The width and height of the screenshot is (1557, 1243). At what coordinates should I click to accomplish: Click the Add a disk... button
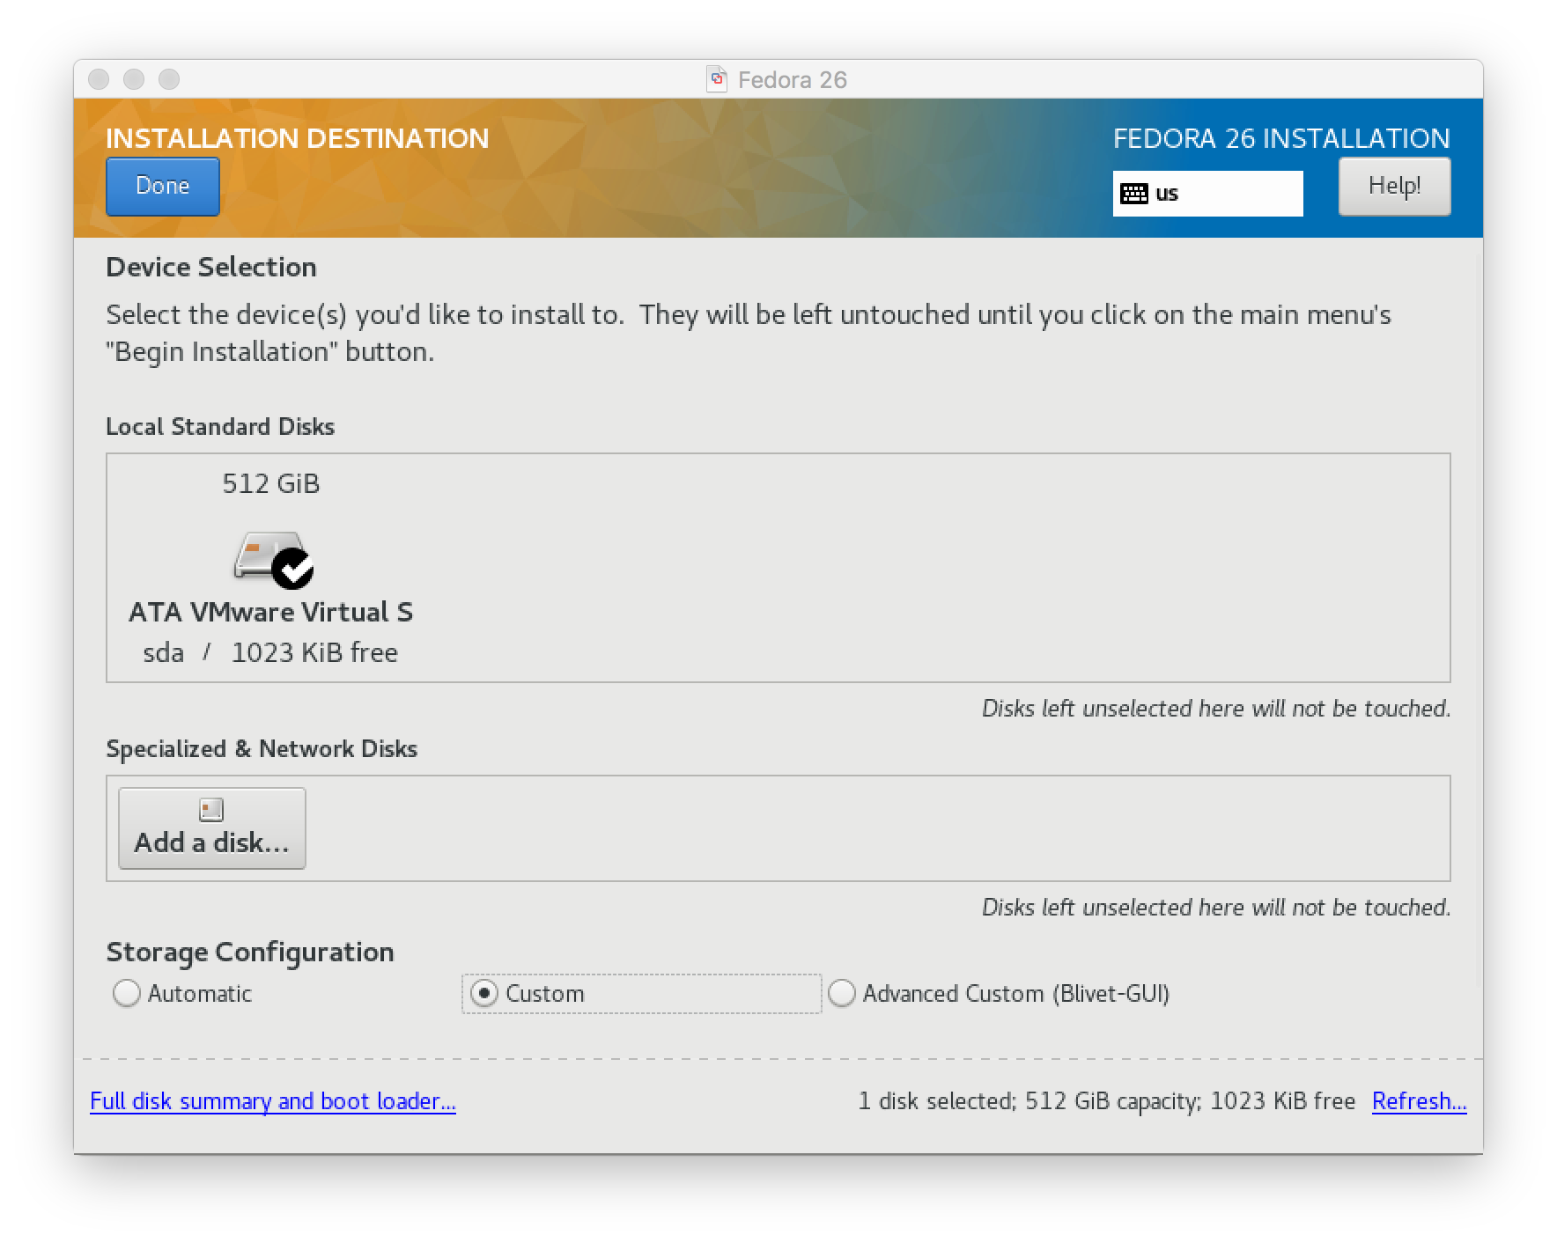point(212,828)
